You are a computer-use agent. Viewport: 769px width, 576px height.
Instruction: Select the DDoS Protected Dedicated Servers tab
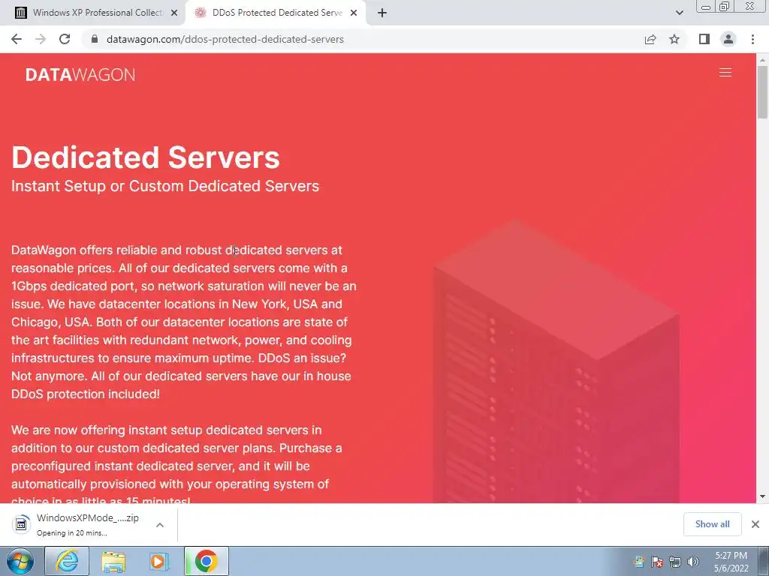[277, 13]
